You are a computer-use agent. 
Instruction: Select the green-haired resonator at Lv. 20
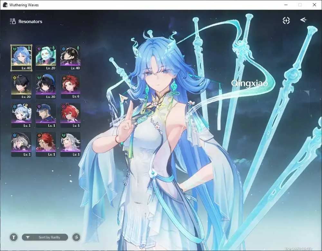point(46,58)
